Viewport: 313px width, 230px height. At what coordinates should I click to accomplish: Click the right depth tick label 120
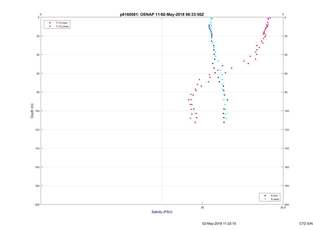coord(287,130)
